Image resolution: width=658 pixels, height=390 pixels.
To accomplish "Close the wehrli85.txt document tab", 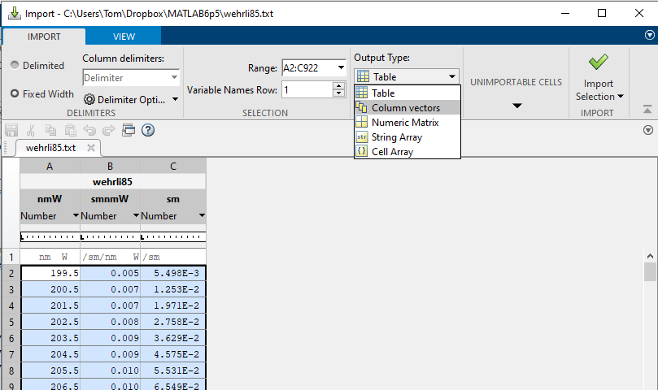I will pyautogui.click(x=91, y=148).
